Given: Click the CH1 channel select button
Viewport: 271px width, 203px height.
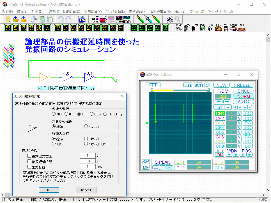Looking at the screenshot, I should [x=220, y=114].
